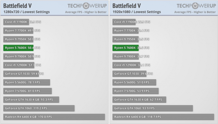The height and width of the screenshot is (124, 218).
Task: Click the Ryzen 7 5700G 81.0 FPS bar
Action: pyautogui.click(x=28, y=91)
